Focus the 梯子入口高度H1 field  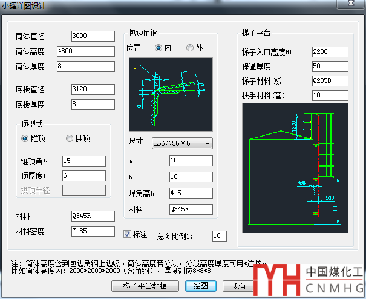[x=330, y=52]
